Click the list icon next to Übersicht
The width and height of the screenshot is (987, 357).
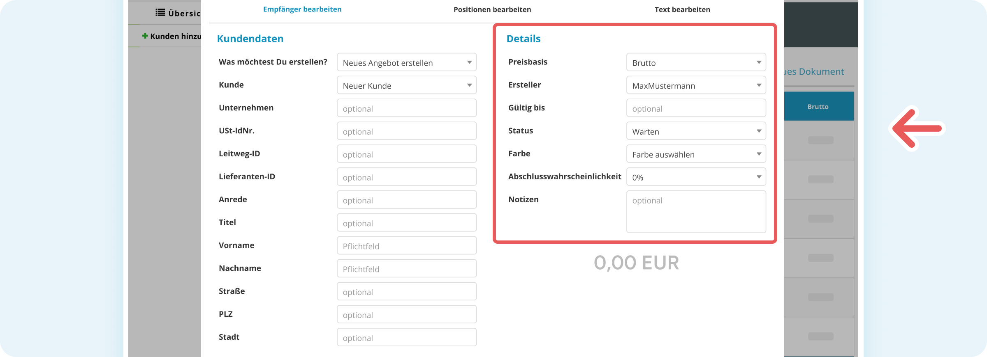pyautogui.click(x=160, y=13)
